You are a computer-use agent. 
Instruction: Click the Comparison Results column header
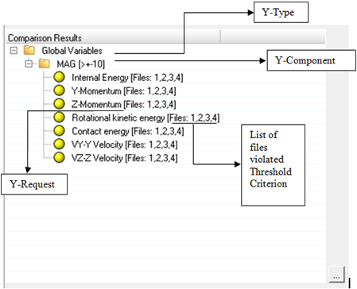[113, 37]
